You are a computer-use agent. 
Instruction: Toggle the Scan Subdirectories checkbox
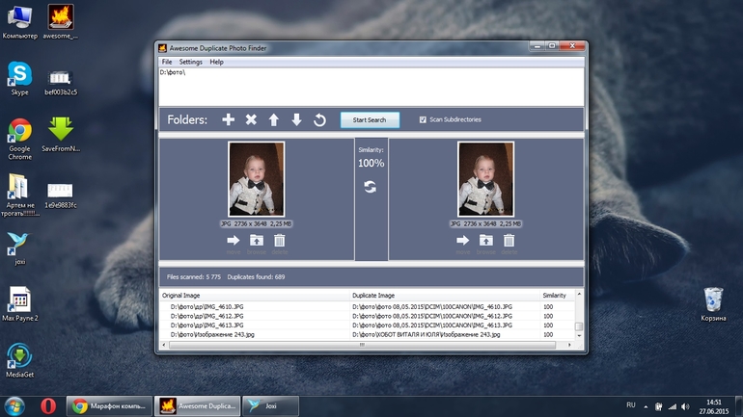pos(423,119)
